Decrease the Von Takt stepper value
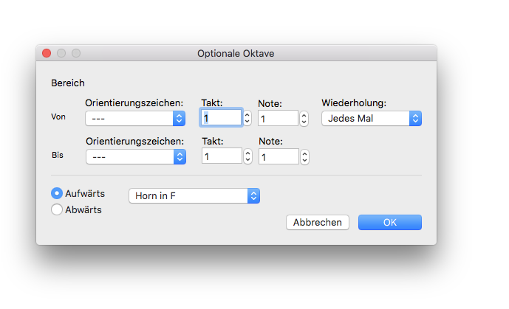 point(247,122)
